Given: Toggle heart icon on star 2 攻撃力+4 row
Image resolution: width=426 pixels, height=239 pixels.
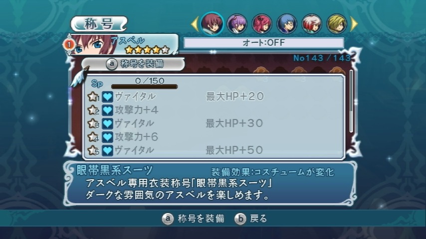Looking at the screenshot, I should tap(108, 110).
